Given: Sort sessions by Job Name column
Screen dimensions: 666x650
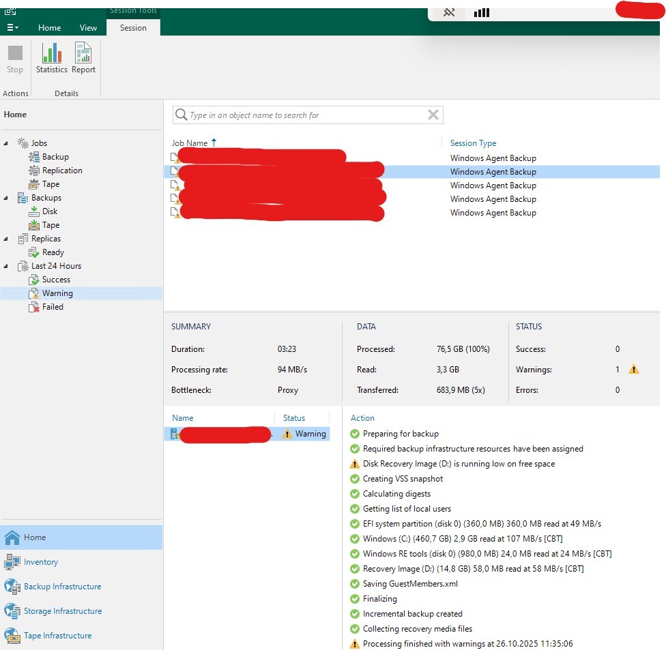Looking at the screenshot, I should (189, 143).
